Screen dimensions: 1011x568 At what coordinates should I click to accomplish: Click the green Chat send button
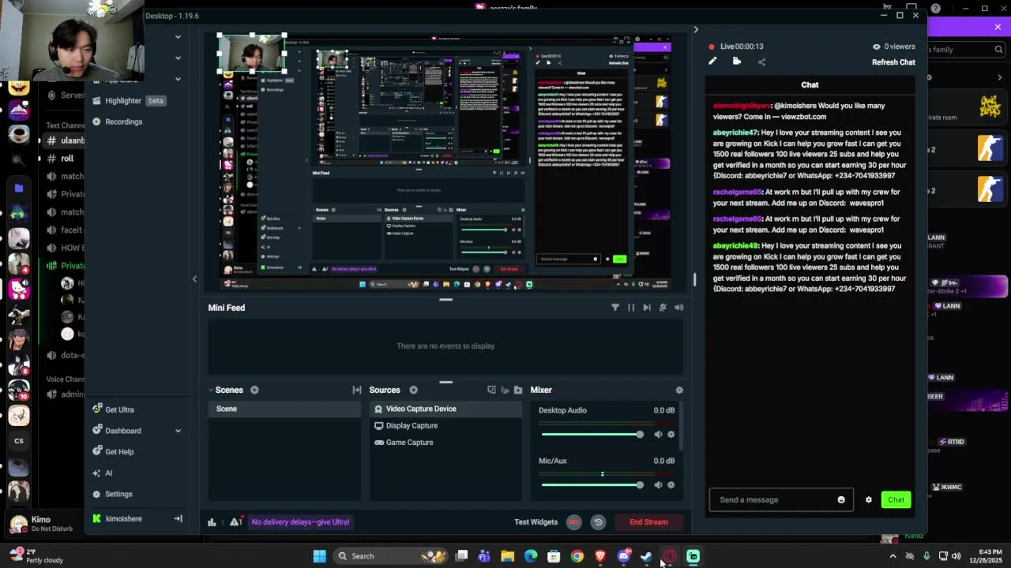(x=896, y=499)
